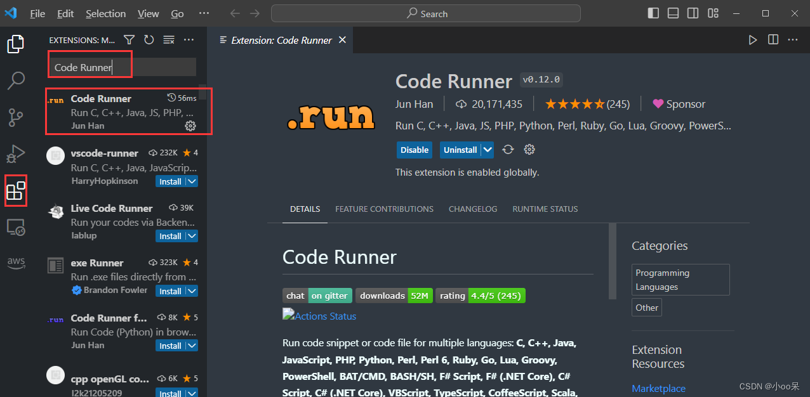Open the Selection menu

pyautogui.click(x=106, y=13)
